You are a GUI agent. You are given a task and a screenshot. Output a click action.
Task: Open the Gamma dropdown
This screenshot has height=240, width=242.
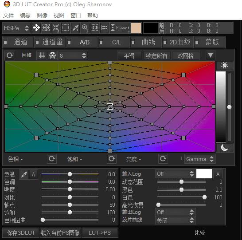pos(200,159)
